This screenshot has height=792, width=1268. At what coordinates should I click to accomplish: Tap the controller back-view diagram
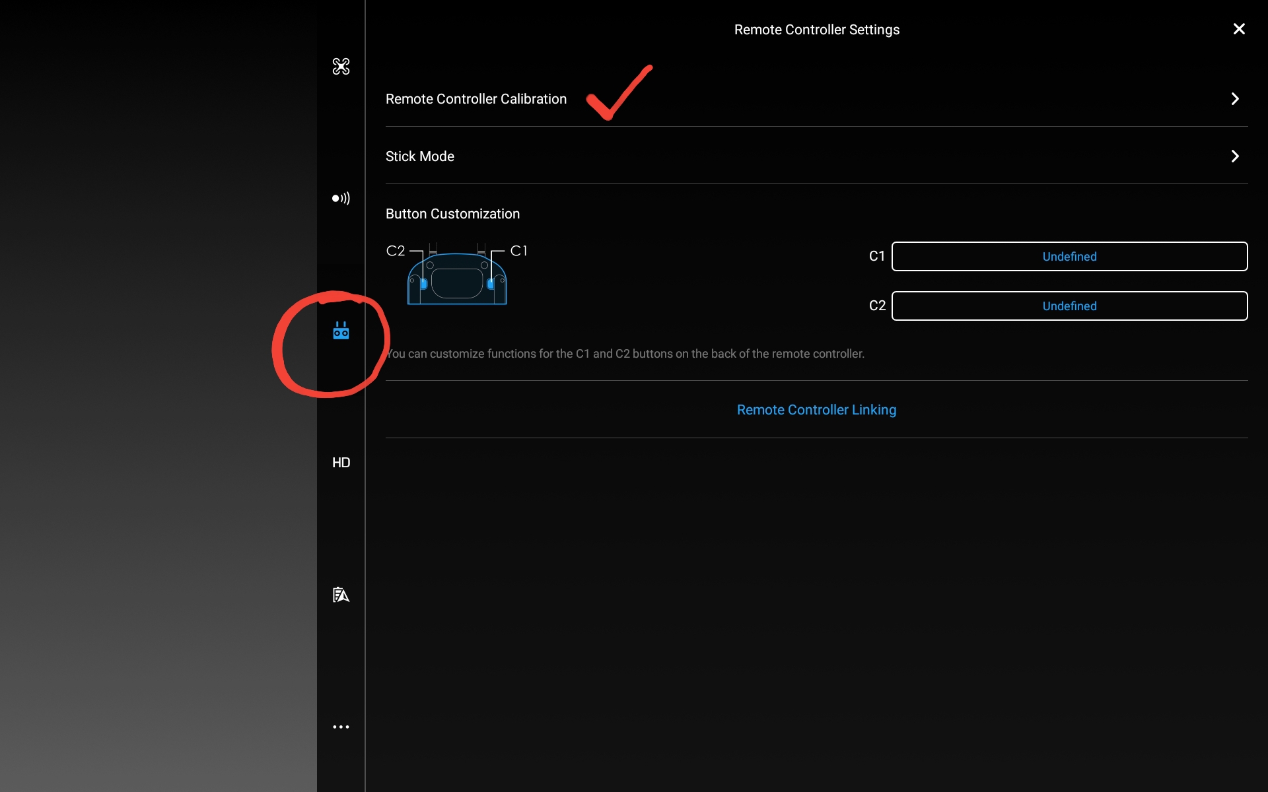pos(457,275)
